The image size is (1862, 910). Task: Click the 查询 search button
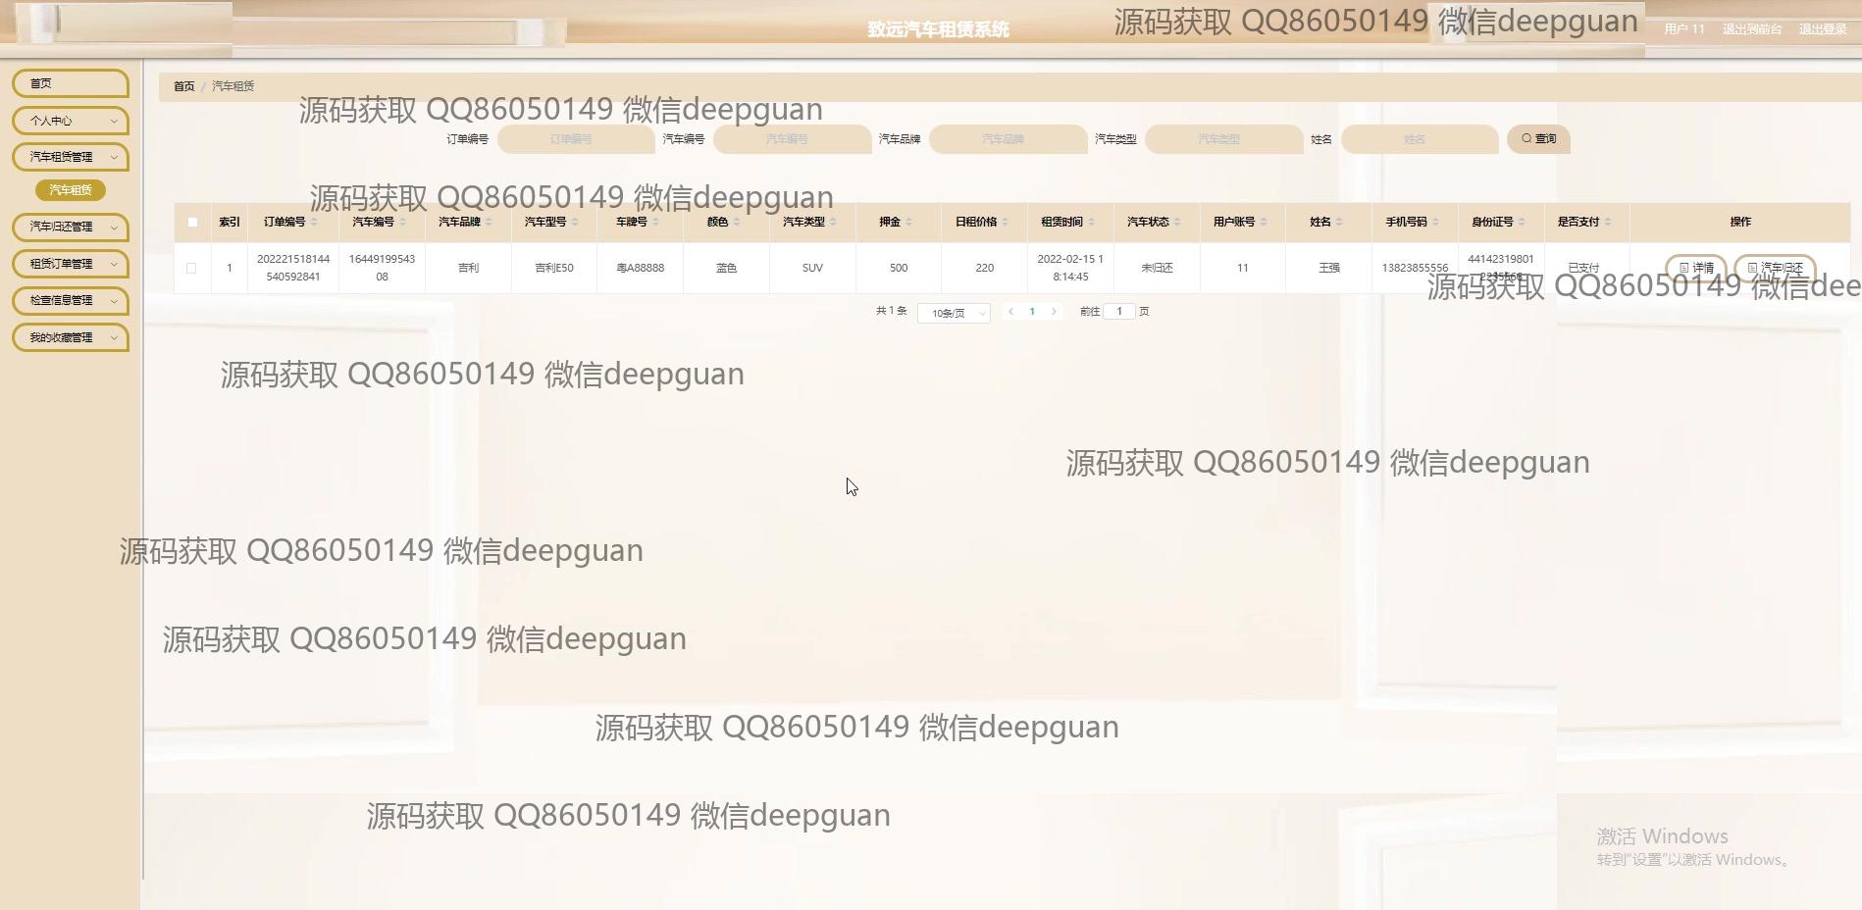coord(1538,139)
